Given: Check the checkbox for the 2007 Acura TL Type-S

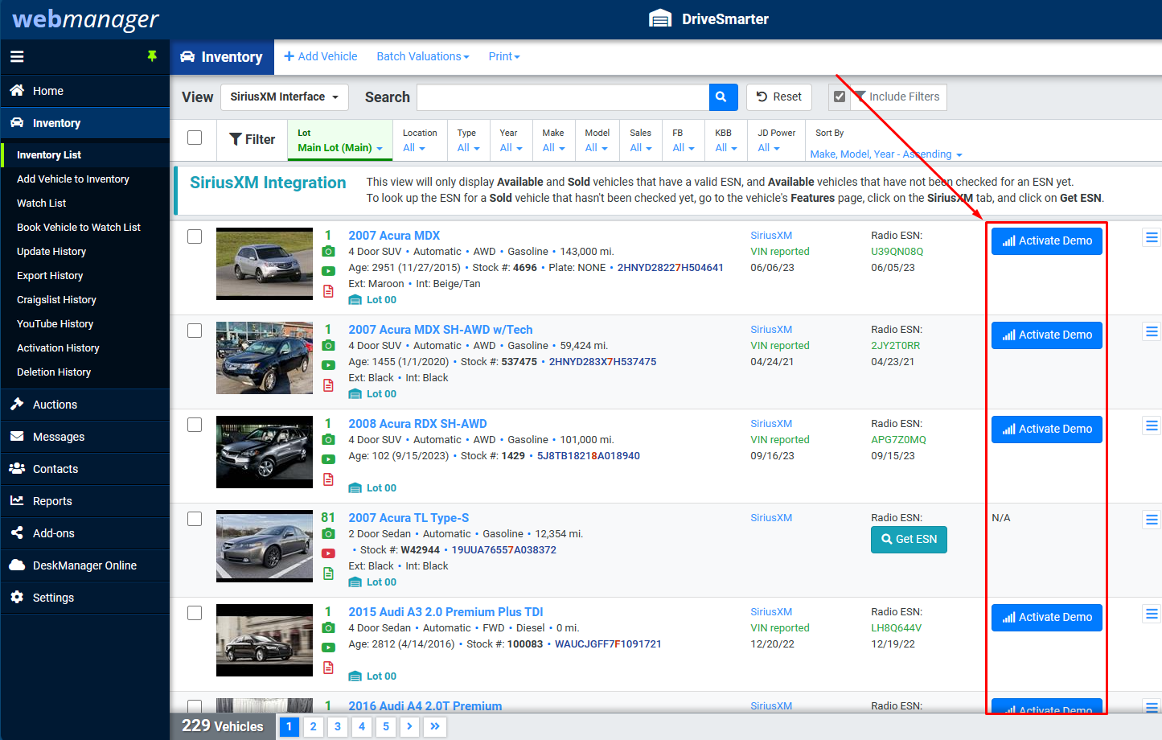Looking at the screenshot, I should pos(194,519).
